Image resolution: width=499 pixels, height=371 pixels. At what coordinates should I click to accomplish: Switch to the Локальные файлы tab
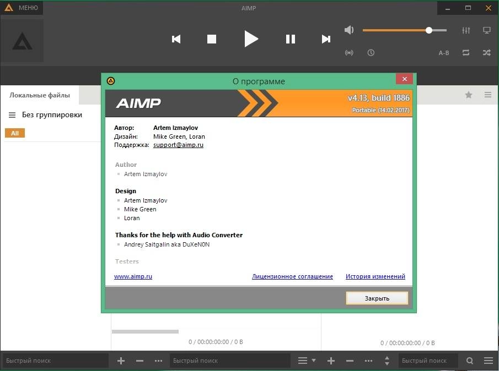40,95
